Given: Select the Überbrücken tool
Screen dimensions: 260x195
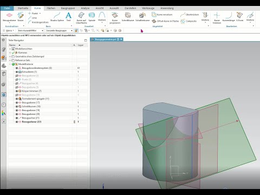Looking at the screenshot, I should tap(190, 15).
